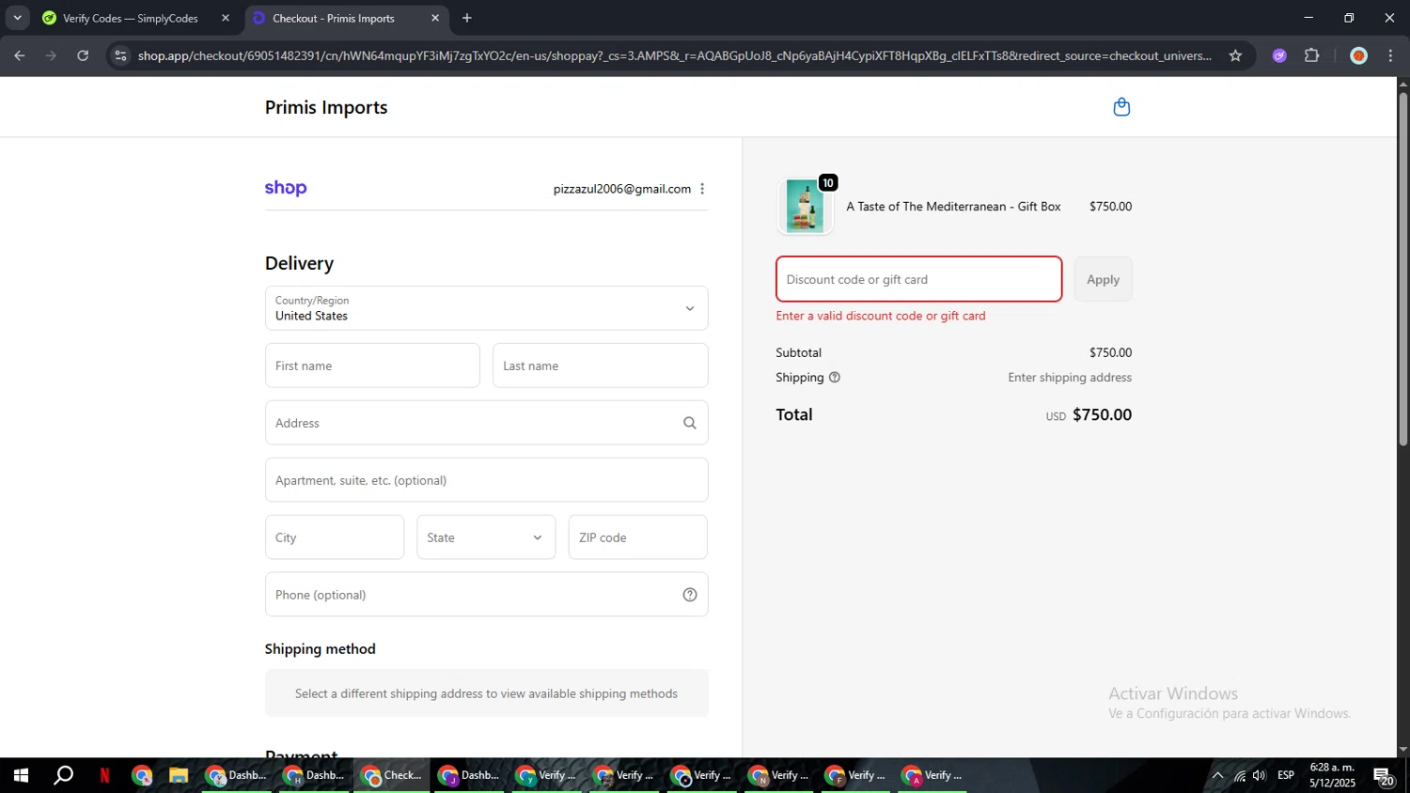Screen dimensions: 1410x793
Task: Go back to the previous page
Action: click(20, 55)
